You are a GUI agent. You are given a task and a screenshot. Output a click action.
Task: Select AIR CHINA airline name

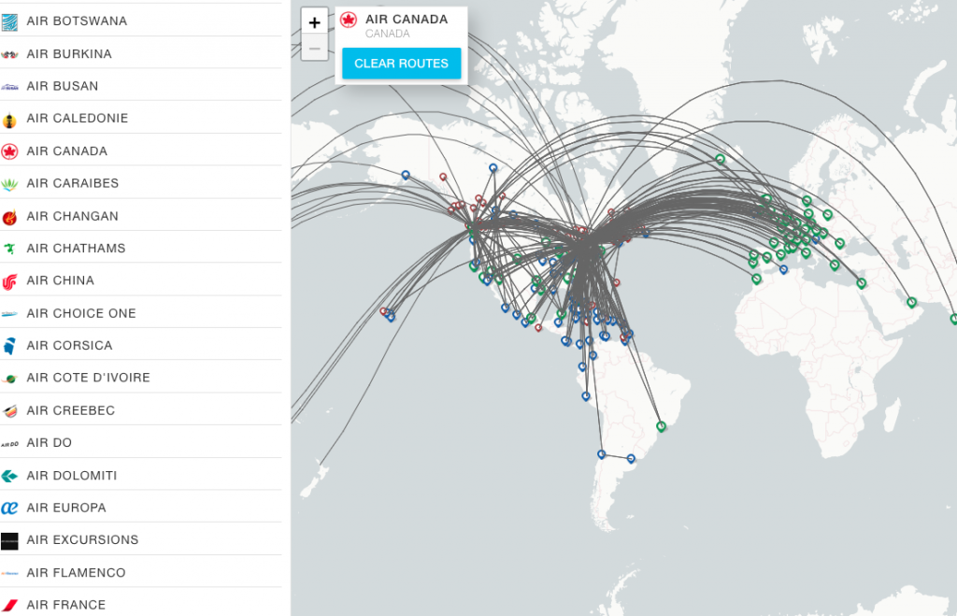click(x=61, y=280)
